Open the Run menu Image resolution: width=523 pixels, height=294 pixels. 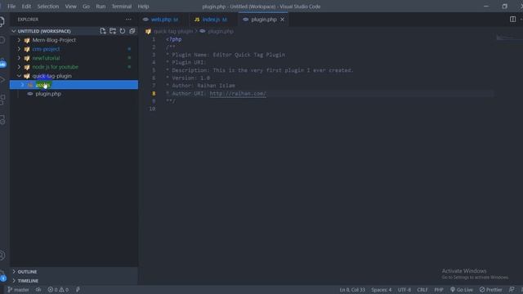(x=101, y=7)
